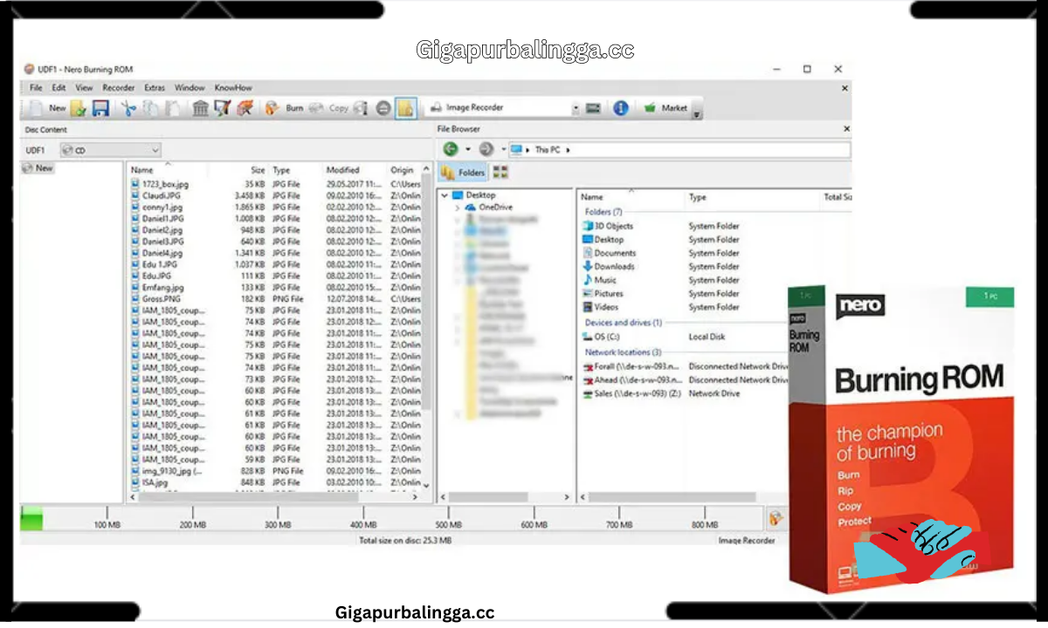Select the New disc tree node

click(x=38, y=168)
